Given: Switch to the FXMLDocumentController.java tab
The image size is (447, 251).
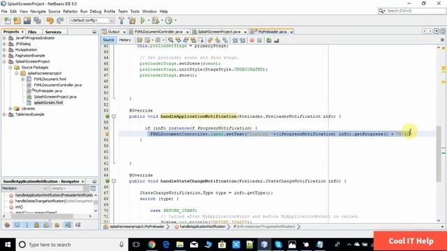Looking at the screenshot, I should point(159,32).
